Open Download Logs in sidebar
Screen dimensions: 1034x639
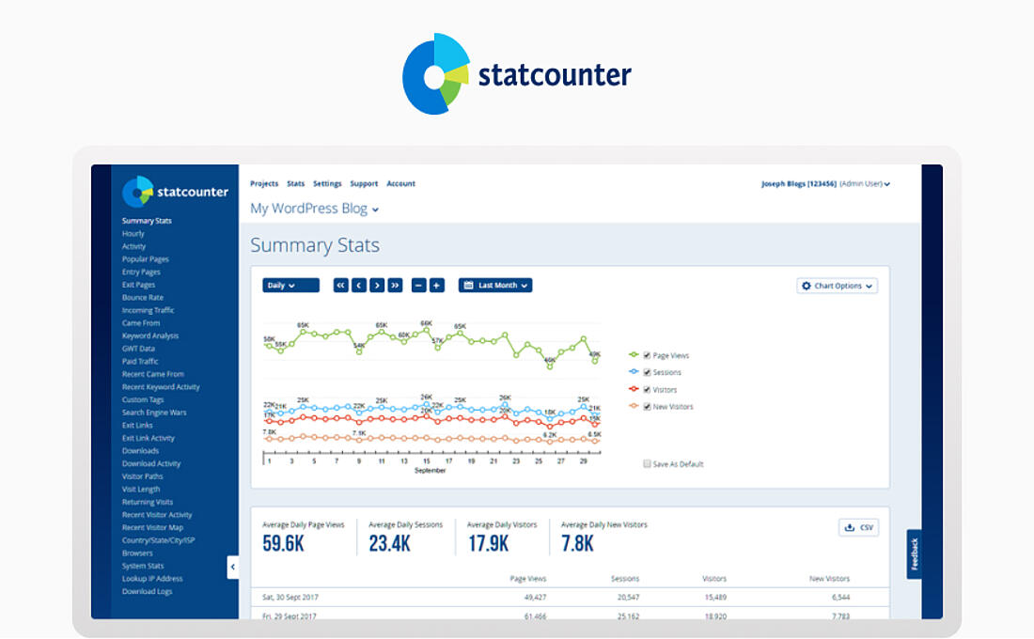coord(147,591)
